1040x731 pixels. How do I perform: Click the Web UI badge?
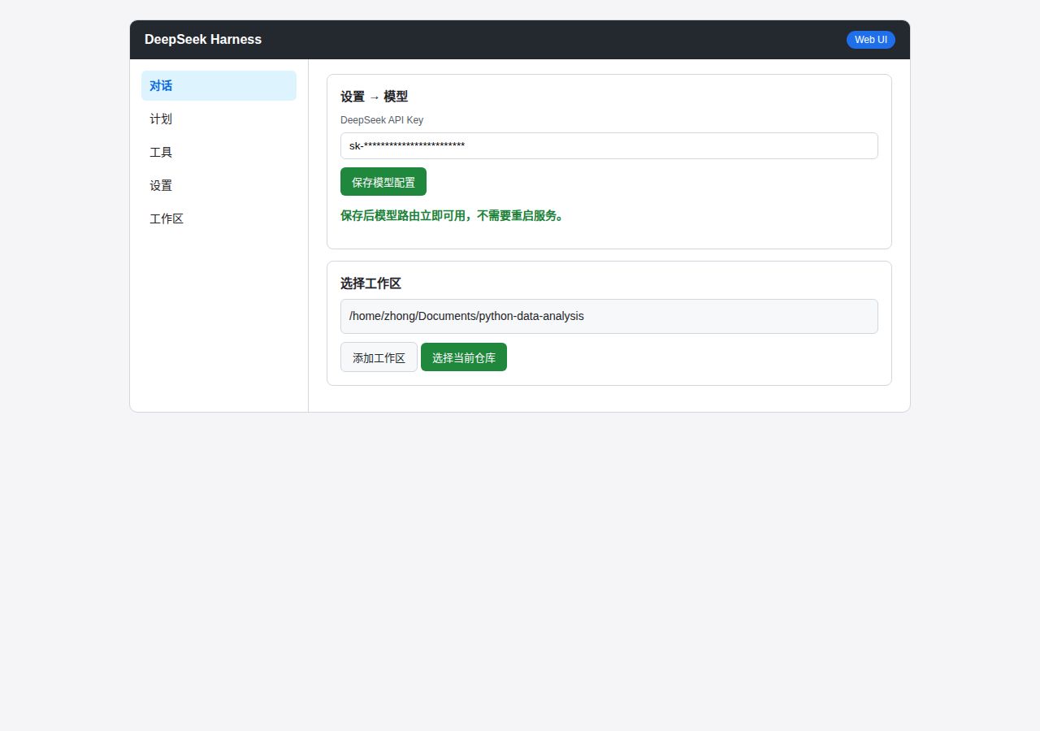coord(871,40)
